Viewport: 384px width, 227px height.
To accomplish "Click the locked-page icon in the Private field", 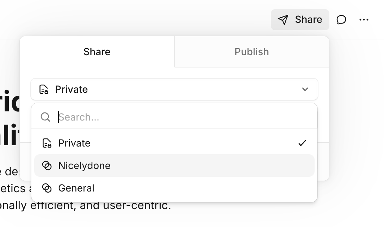I will tap(44, 89).
